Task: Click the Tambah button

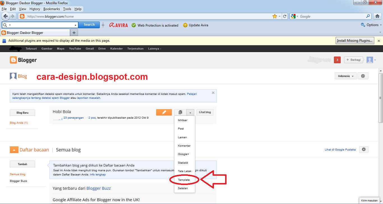Action: [x=22, y=164]
